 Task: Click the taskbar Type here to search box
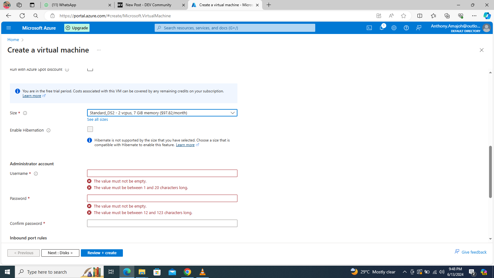(x=59, y=272)
